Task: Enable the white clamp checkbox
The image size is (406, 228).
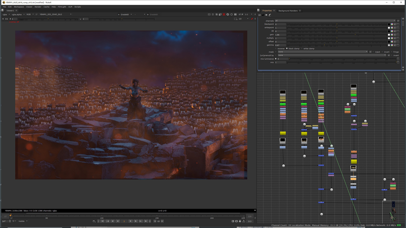Action: point(302,49)
